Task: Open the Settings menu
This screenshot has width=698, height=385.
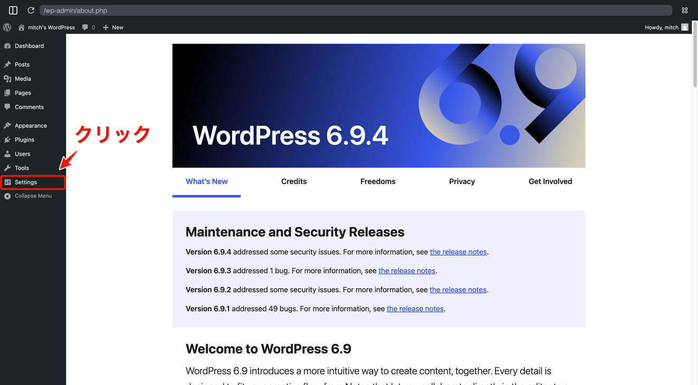Action: pos(33,182)
